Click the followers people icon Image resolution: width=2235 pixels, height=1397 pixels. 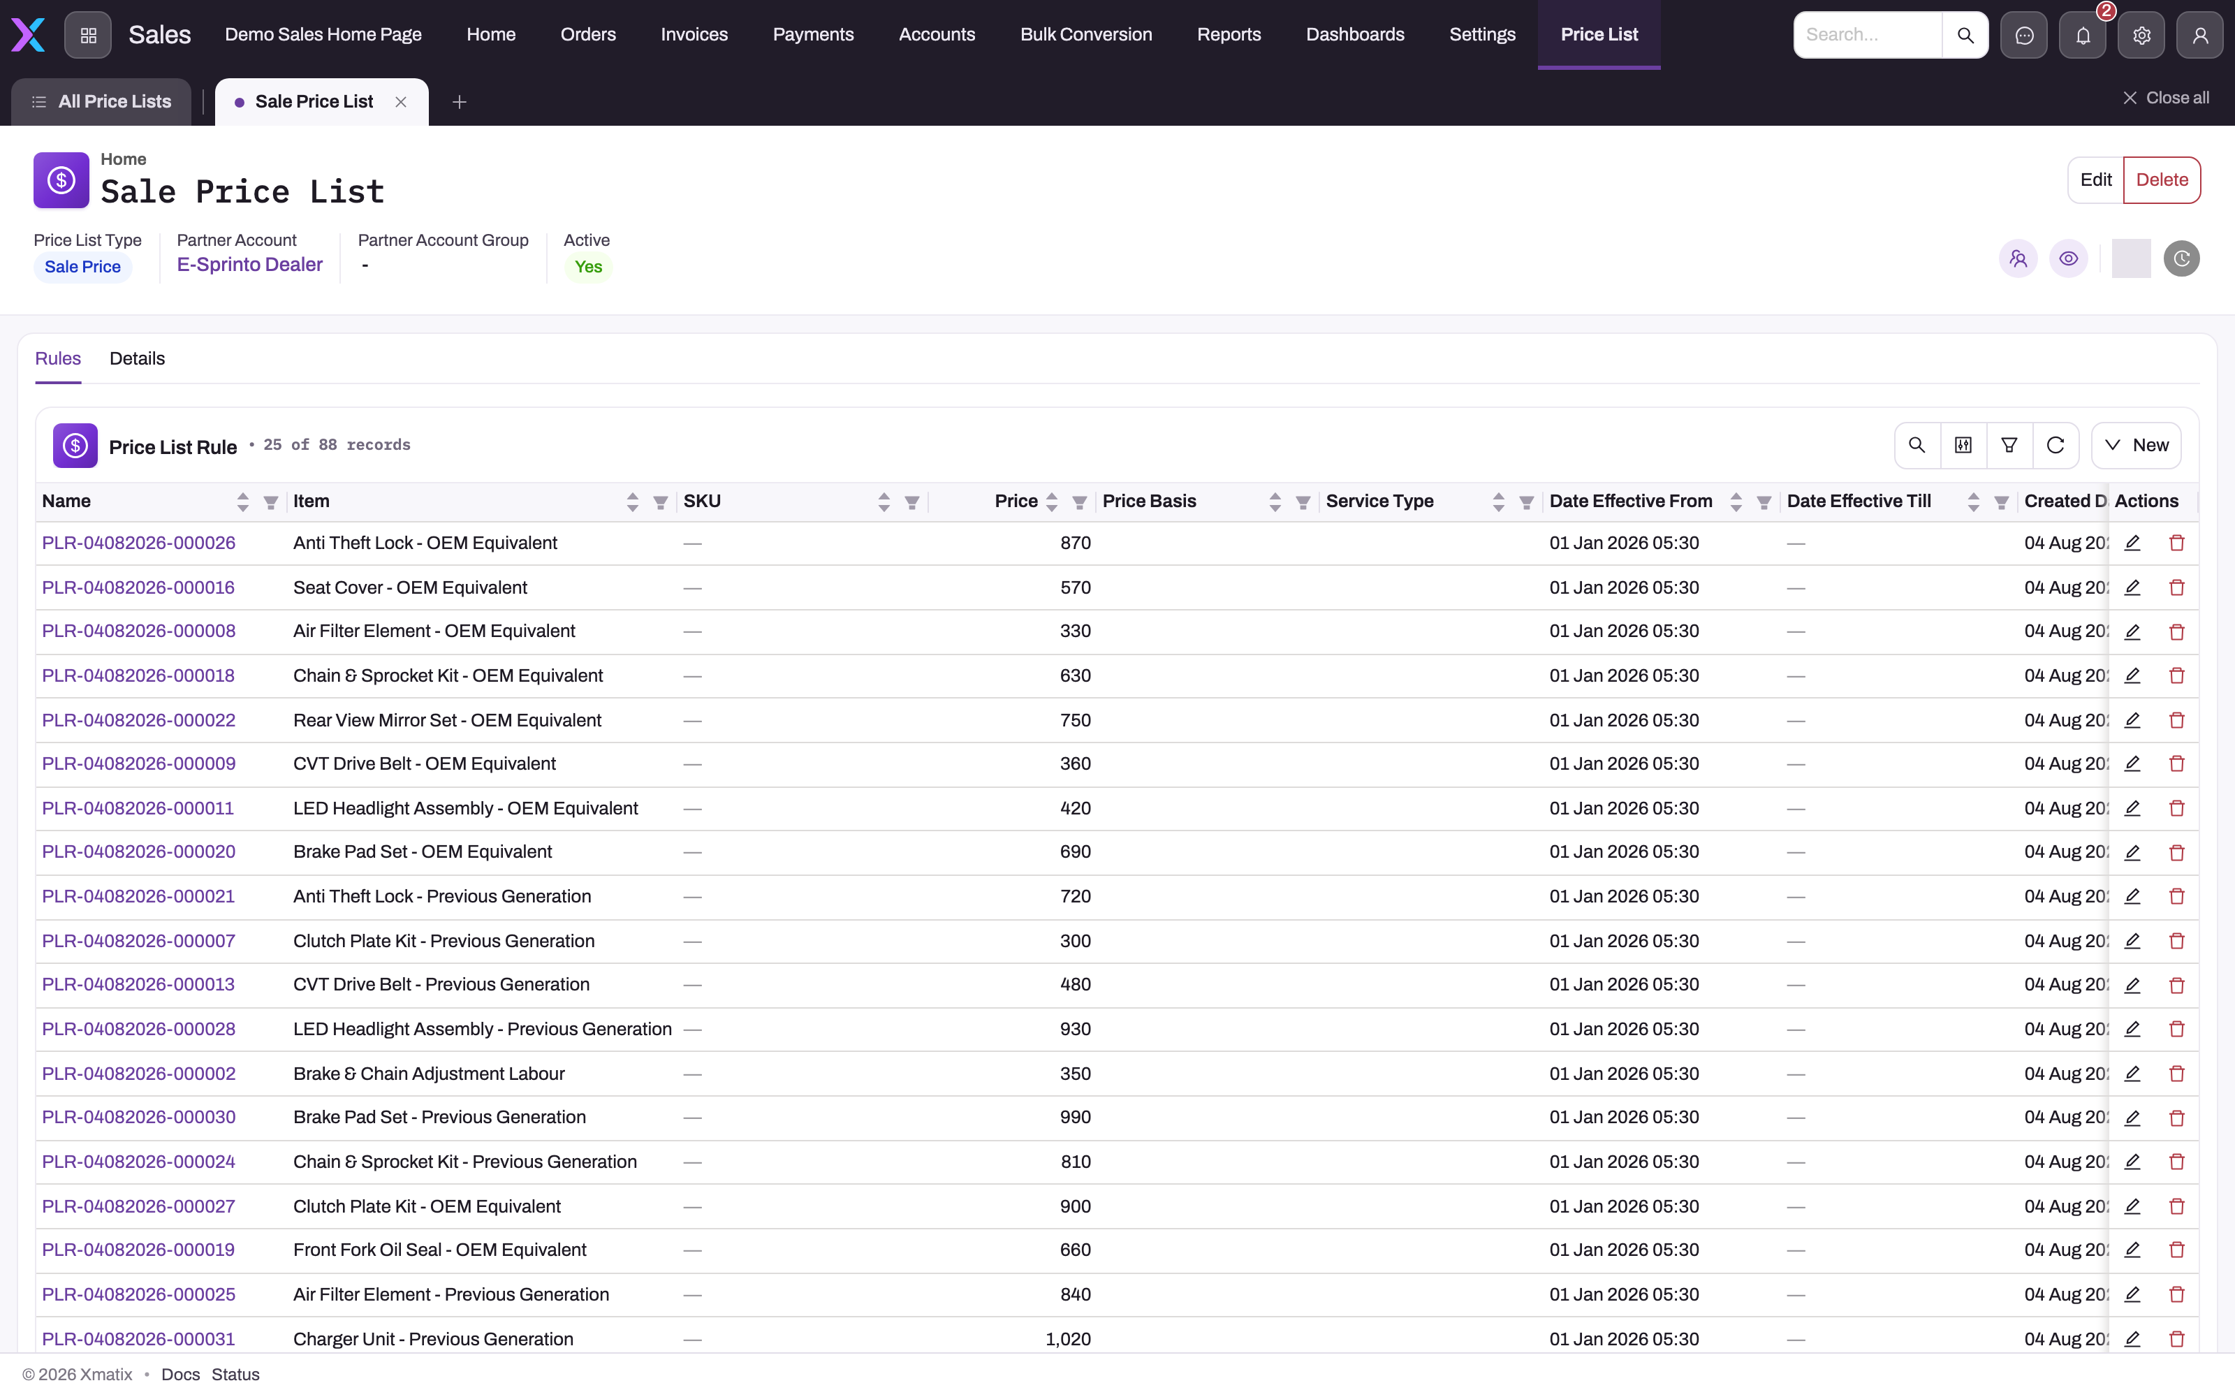2018,258
